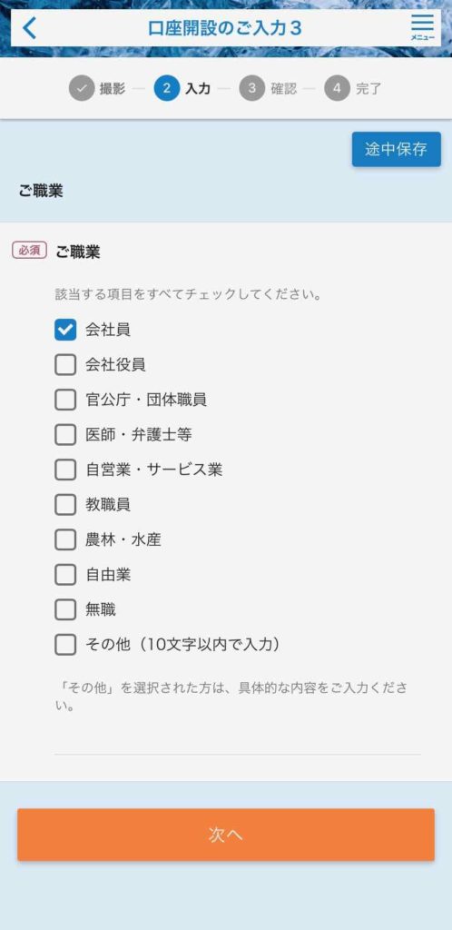Select step 2 入力 circle
The width and height of the screenshot is (452, 930).
pyautogui.click(x=166, y=89)
